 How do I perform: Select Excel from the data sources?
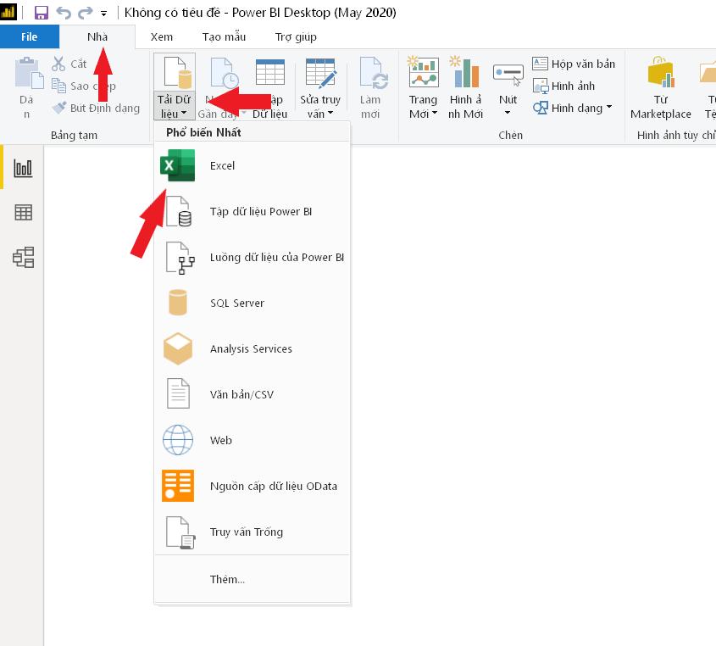(252, 165)
